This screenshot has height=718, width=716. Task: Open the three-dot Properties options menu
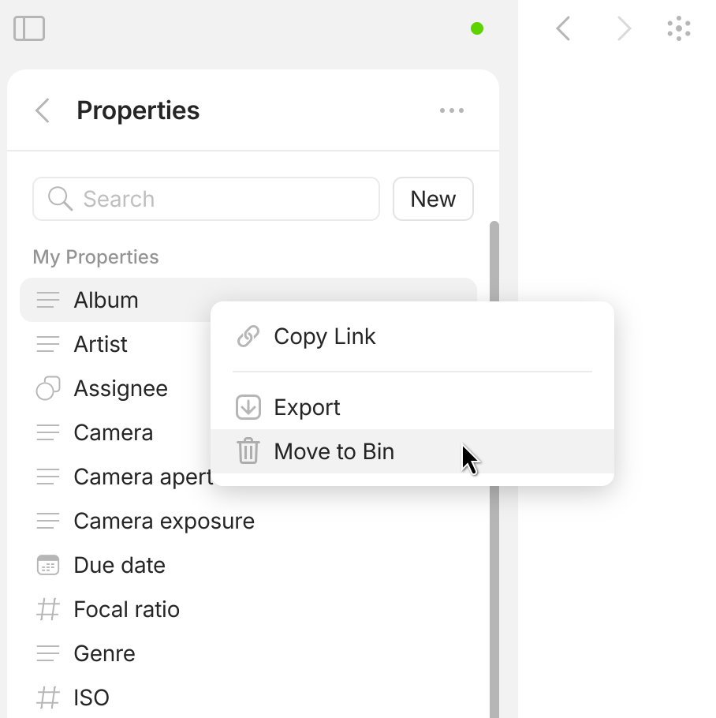coord(452,110)
